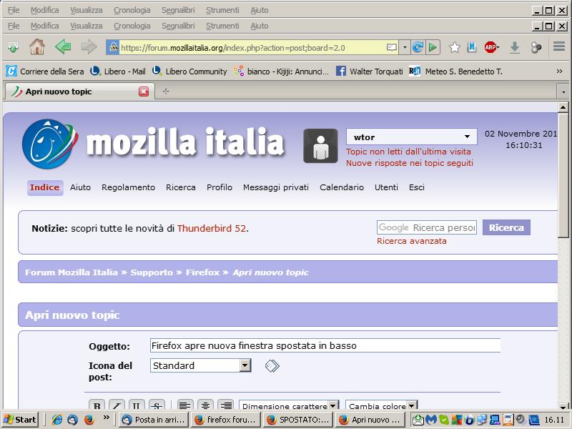Click the Malwarebytes blue M tray icon
This screenshot has height=429, width=572.
click(x=431, y=420)
